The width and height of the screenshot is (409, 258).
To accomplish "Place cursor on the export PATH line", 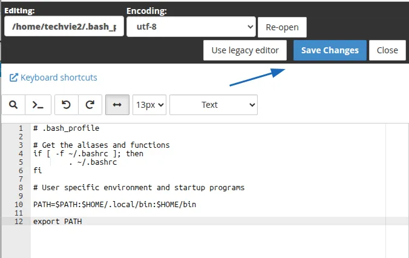I will 57,222.
